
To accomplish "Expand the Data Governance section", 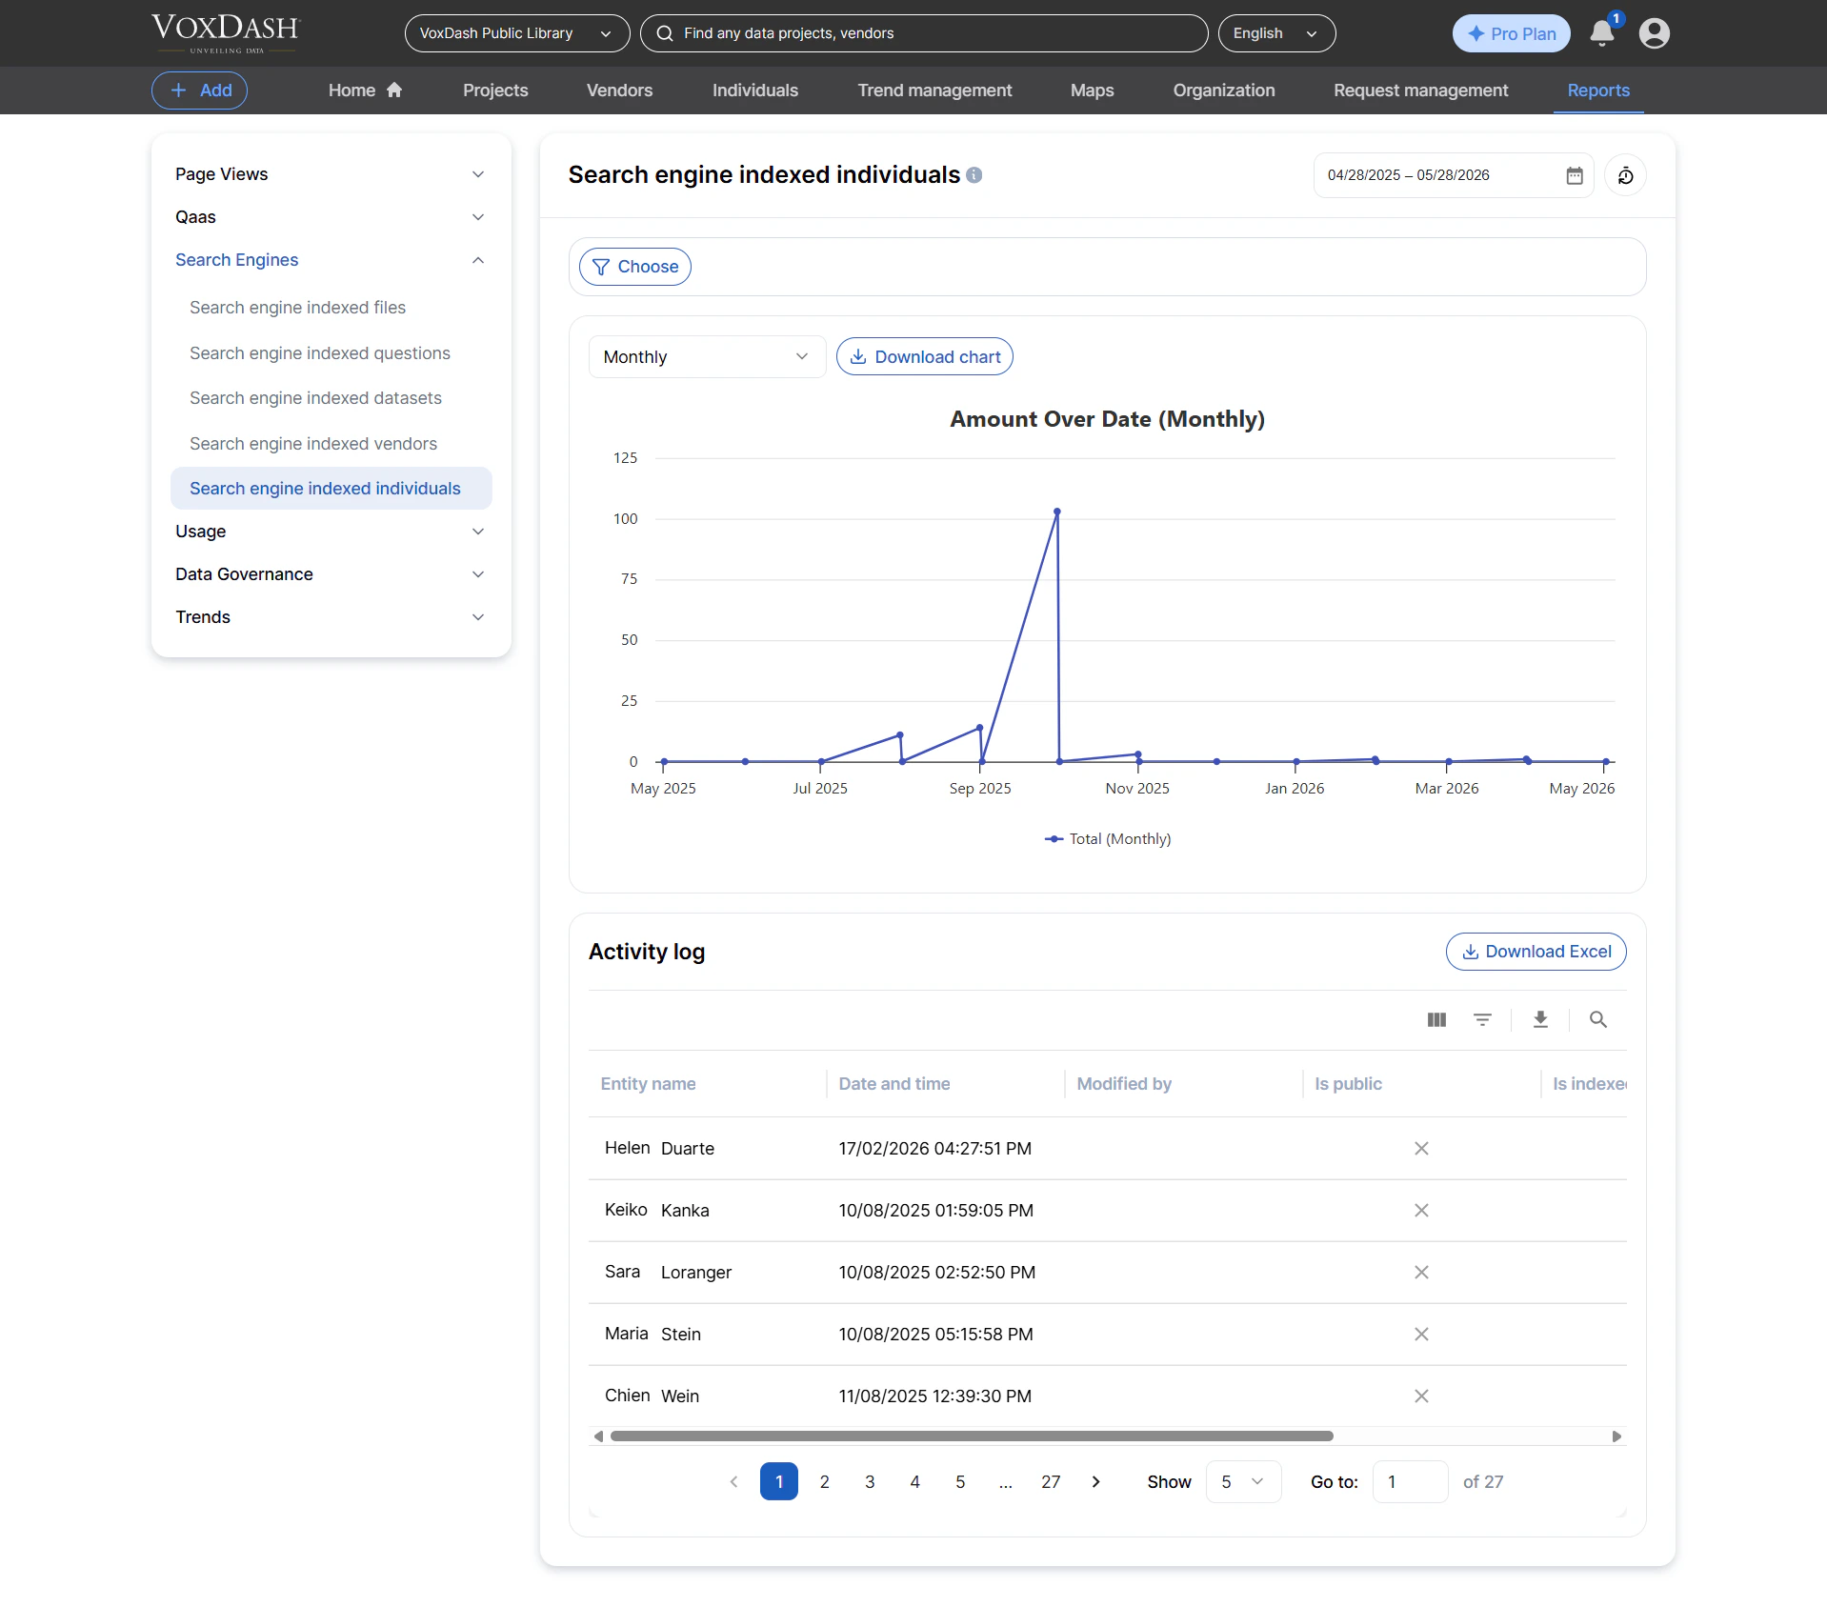I will [x=331, y=574].
